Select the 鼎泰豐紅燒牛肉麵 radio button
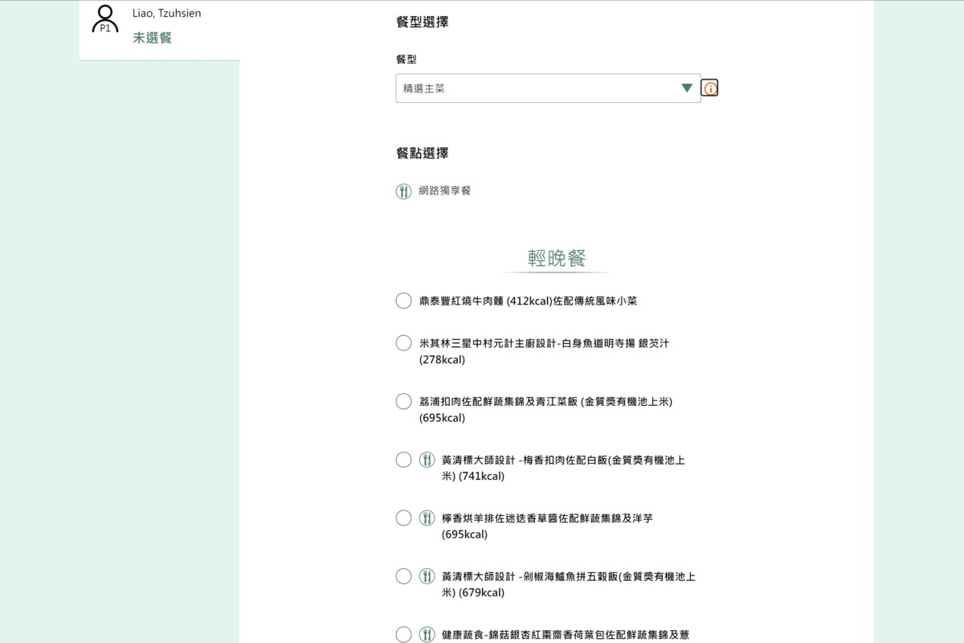 click(403, 301)
